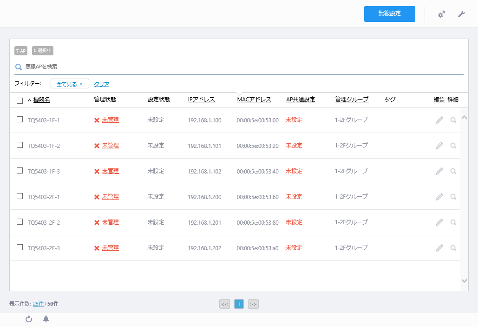
Task: Open 未管理 link for TQ5403-2F-1
Action: [111, 197]
